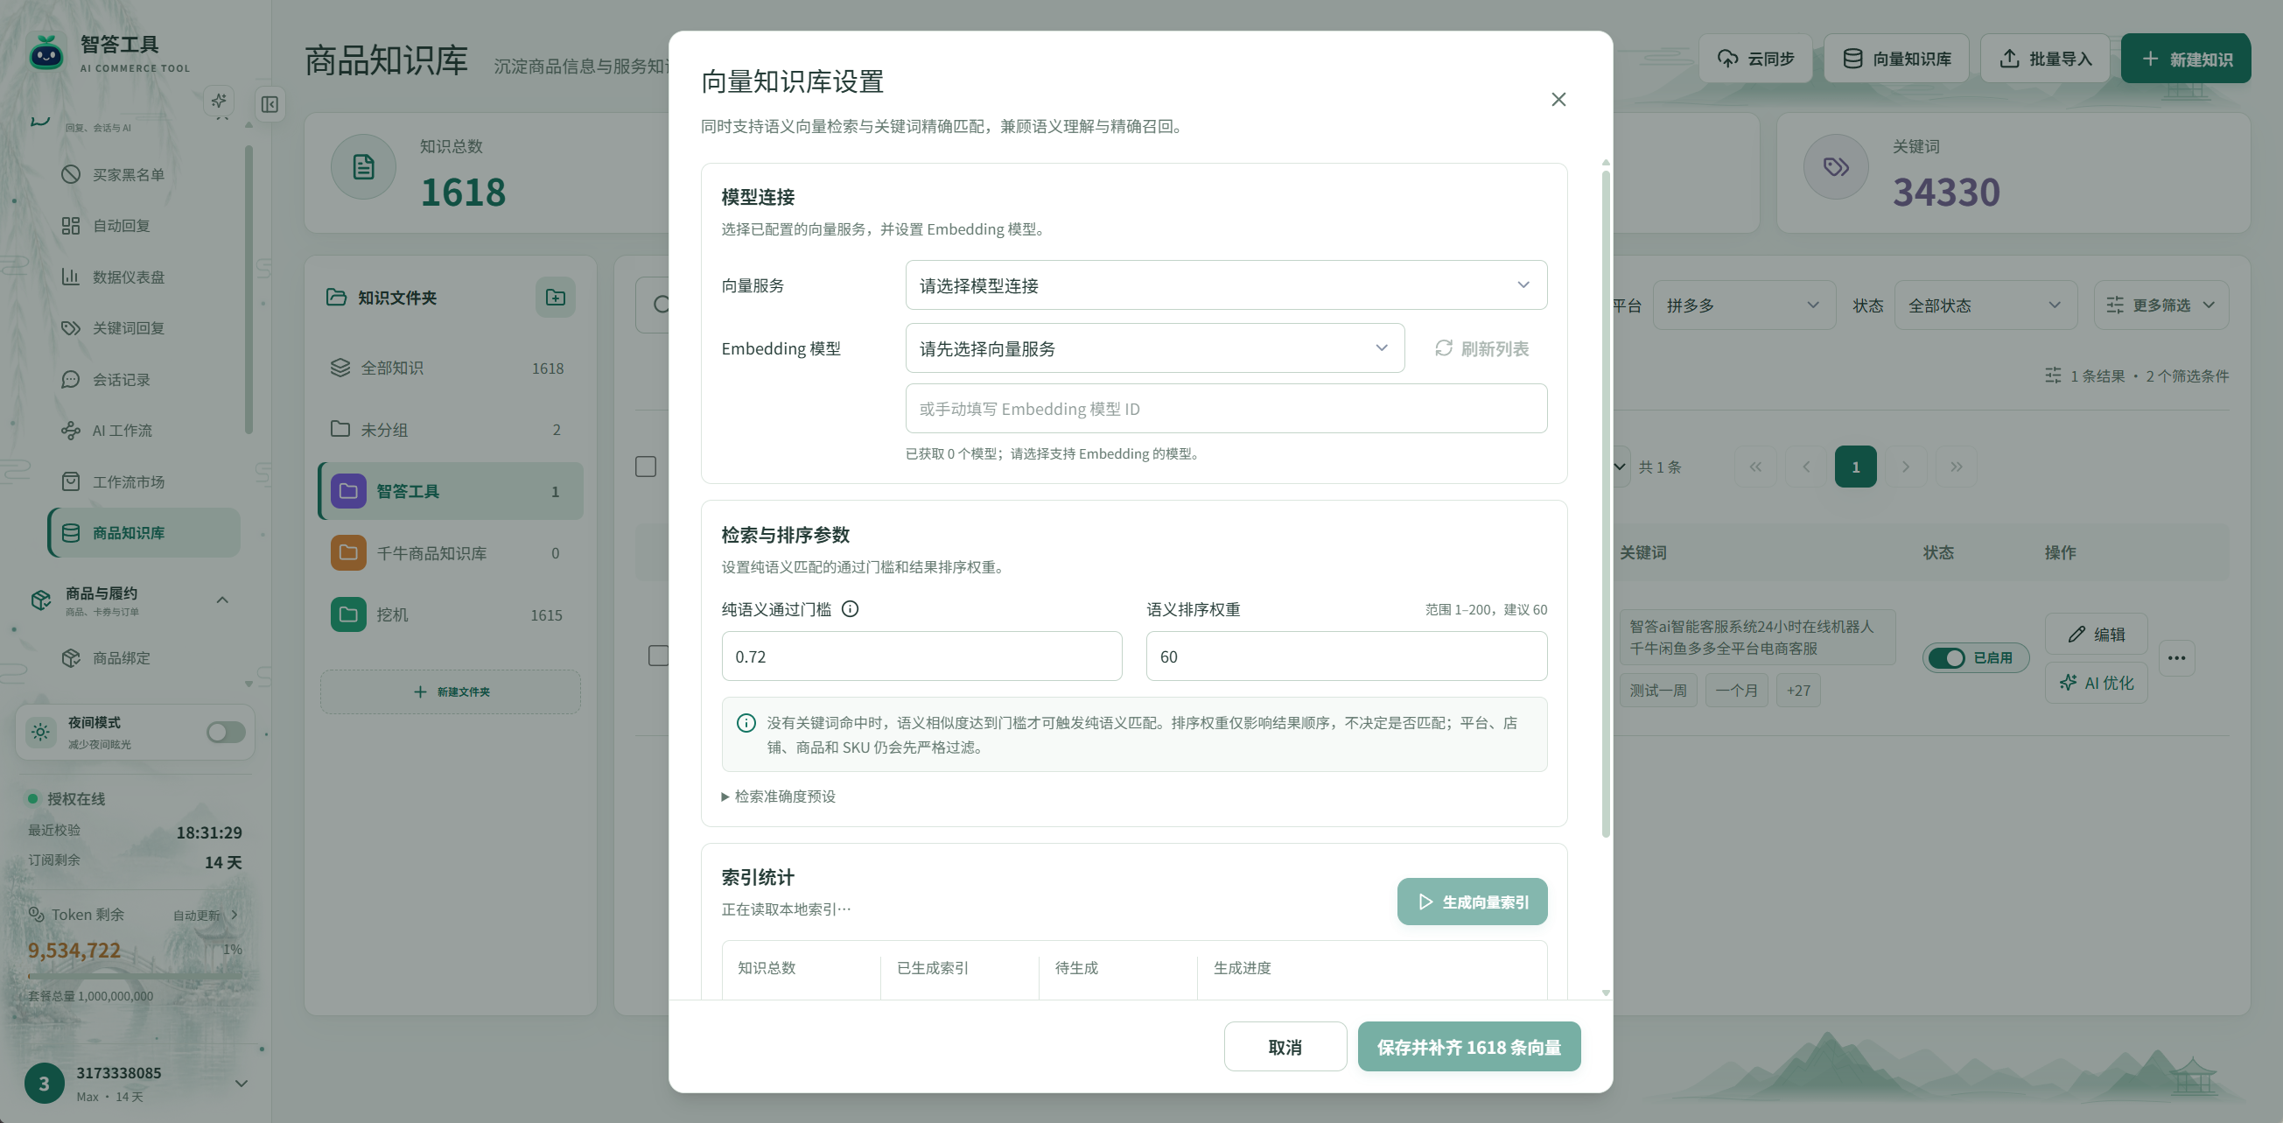The width and height of the screenshot is (2283, 1123).
Task: Click the AI 优化 sparkle button
Action: tap(2096, 684)
